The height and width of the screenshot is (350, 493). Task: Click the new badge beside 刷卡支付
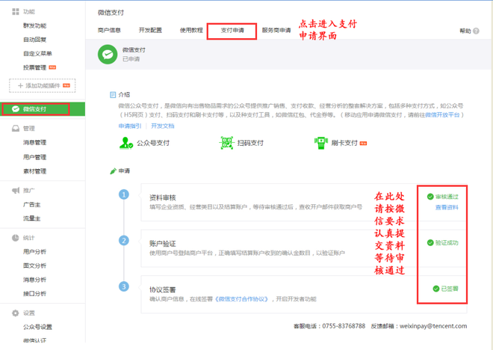(x=364, y=143)
